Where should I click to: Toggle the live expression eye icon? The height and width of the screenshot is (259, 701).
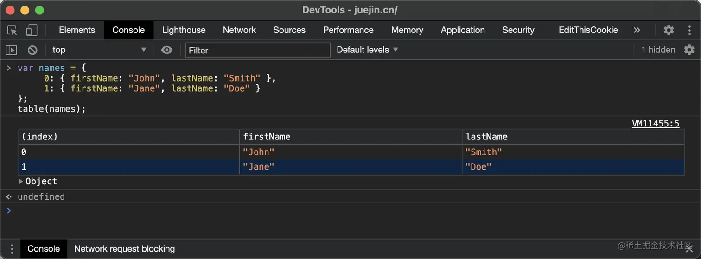pos(167,50)
